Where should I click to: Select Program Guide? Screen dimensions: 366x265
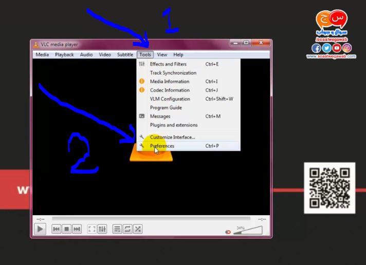pos(188,107)
